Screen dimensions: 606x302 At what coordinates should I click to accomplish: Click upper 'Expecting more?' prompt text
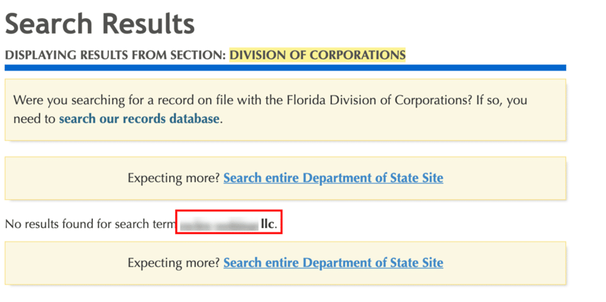point(174,178)
